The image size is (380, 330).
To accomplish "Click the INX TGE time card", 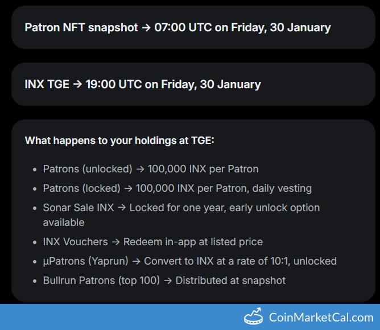I will [193, 84].
